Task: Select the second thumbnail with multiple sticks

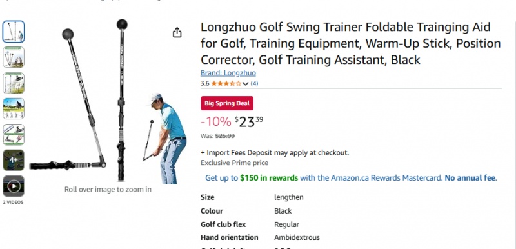Action: pyautogui.click(x=14, y=57)
